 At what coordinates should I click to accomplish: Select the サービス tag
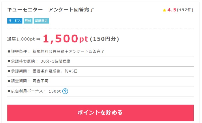(15, 21)
